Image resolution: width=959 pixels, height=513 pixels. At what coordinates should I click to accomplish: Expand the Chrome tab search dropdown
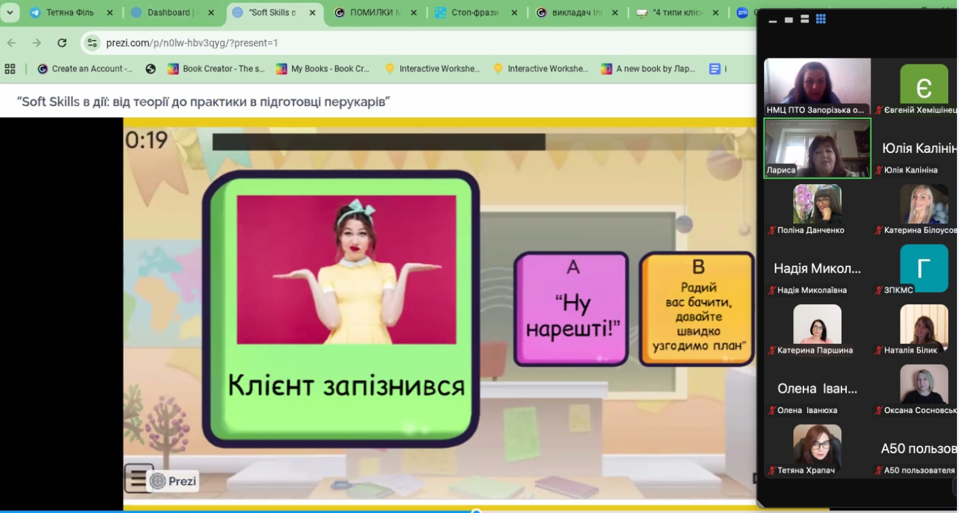[x=10, y=12]
